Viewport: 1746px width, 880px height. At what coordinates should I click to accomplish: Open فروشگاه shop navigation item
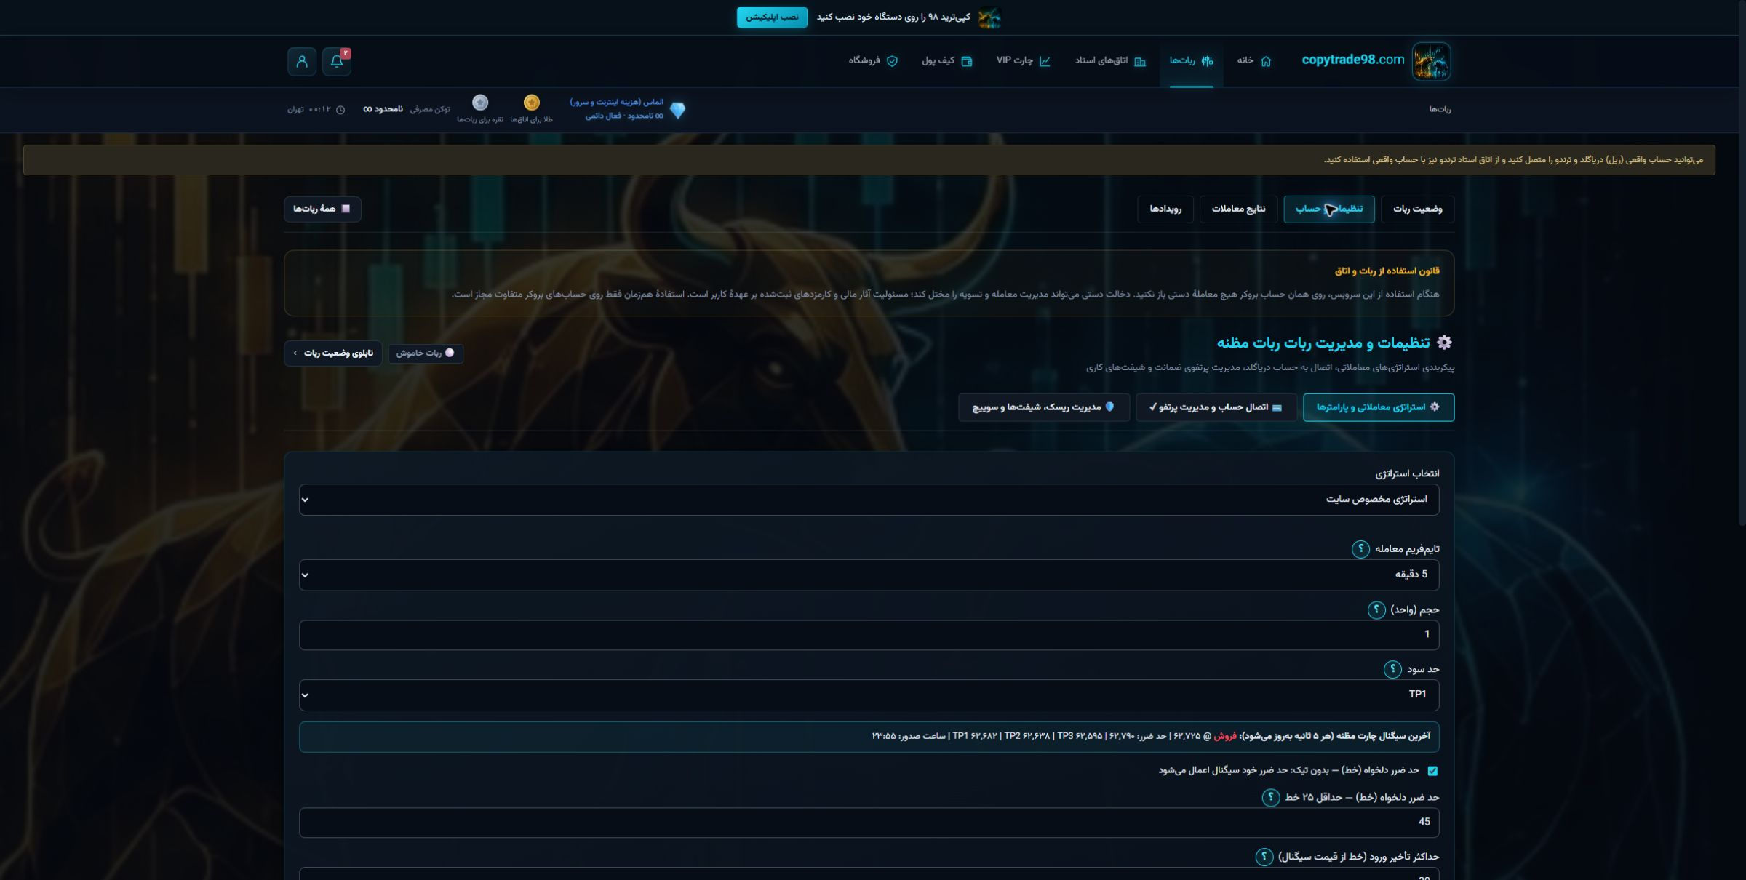point(873,61)
